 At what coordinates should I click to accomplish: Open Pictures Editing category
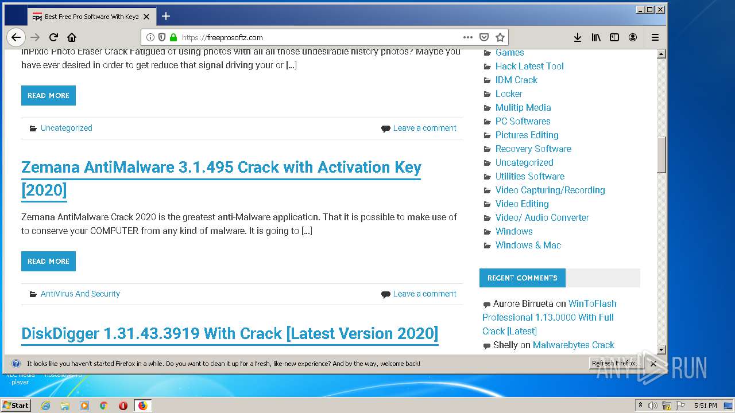527,135
